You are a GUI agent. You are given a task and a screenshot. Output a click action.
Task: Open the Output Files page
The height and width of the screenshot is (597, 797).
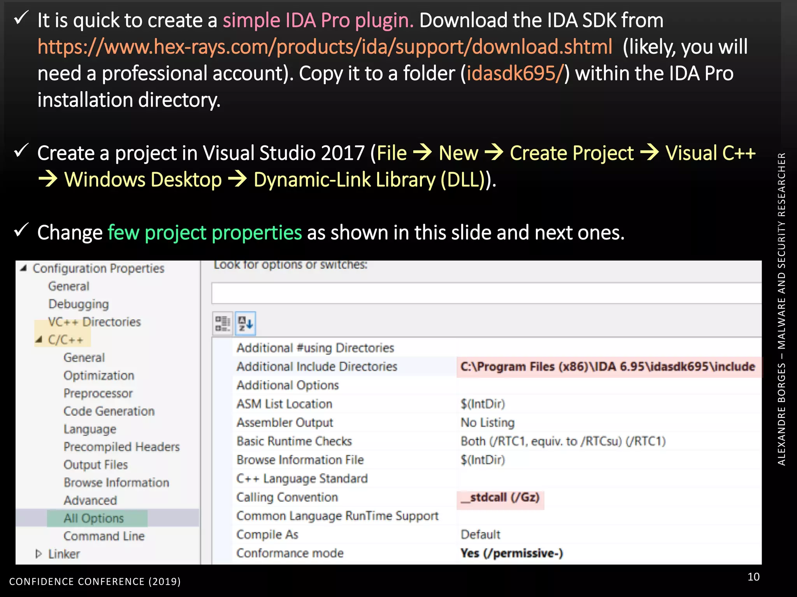(96, 465)
